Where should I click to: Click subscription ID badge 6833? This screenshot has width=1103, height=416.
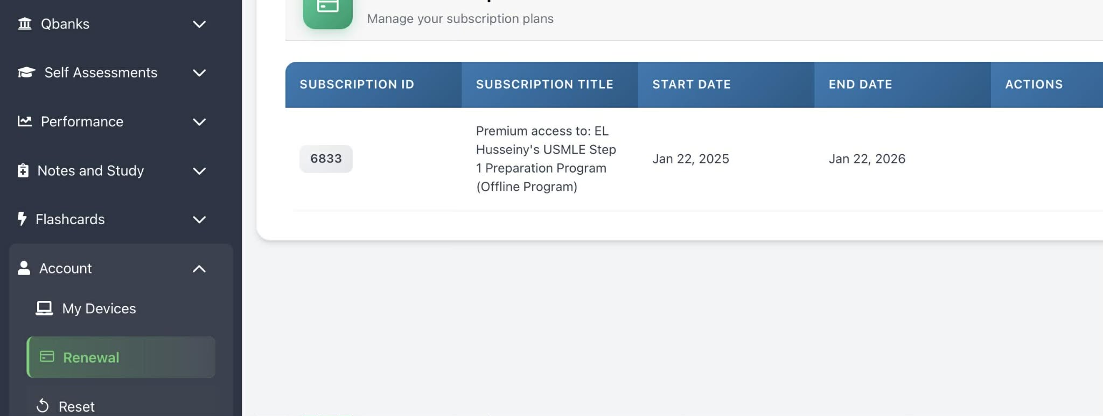coord(326,159)
